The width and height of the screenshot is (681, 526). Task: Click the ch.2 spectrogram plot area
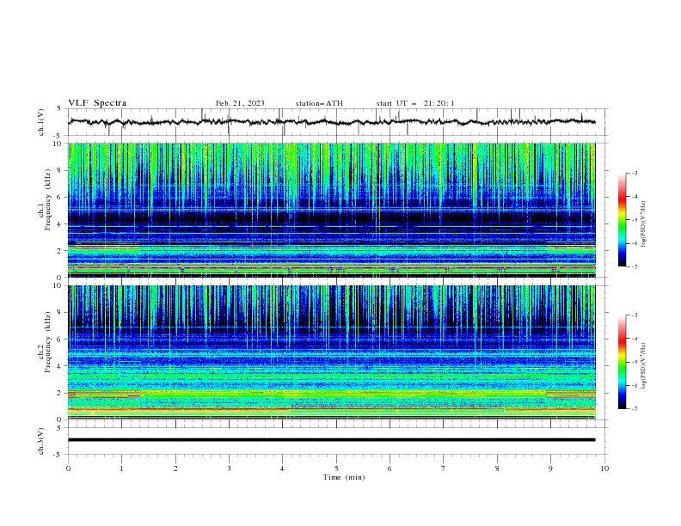tap(331, 352)
